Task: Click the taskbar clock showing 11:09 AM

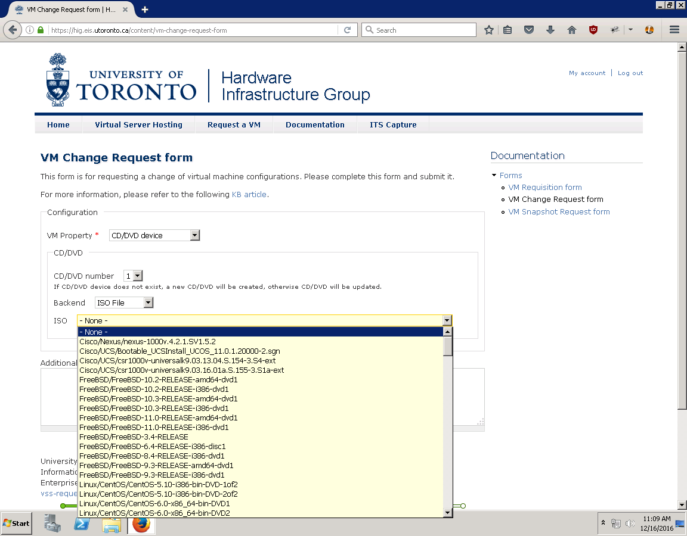Action: pyautogui.click(x=657, y=523)
